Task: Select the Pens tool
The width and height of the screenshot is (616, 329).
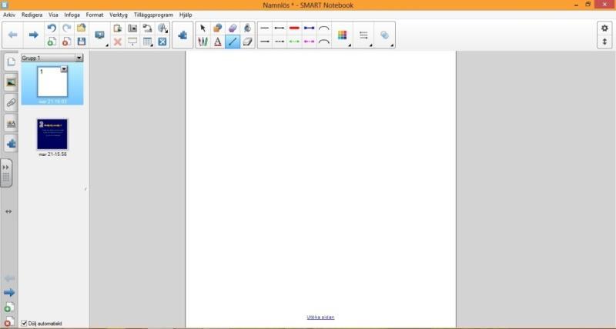Action: click(203, 42)
